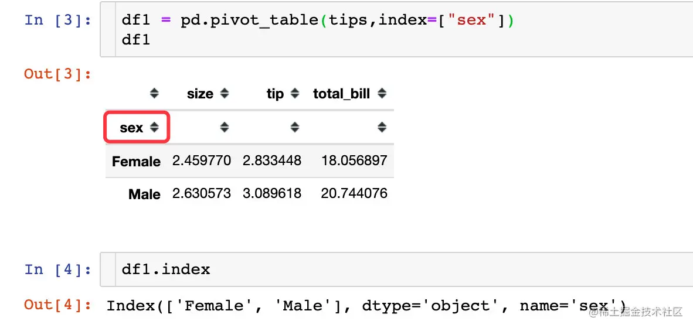
Task: Click the In [3] pivot_table code cell
Action: point(396,29)
